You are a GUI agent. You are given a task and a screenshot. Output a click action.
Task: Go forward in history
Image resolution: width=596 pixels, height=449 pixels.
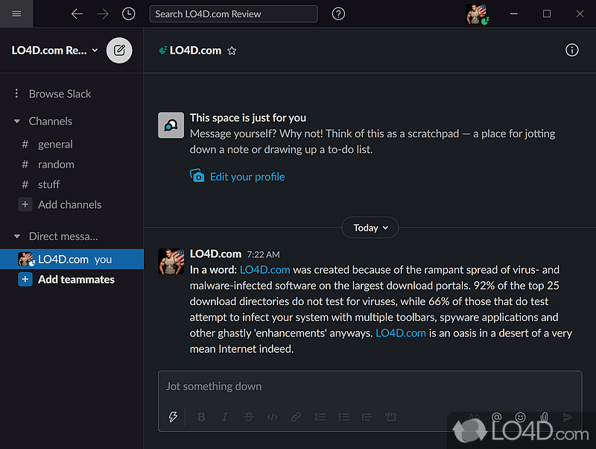[103, 14]
